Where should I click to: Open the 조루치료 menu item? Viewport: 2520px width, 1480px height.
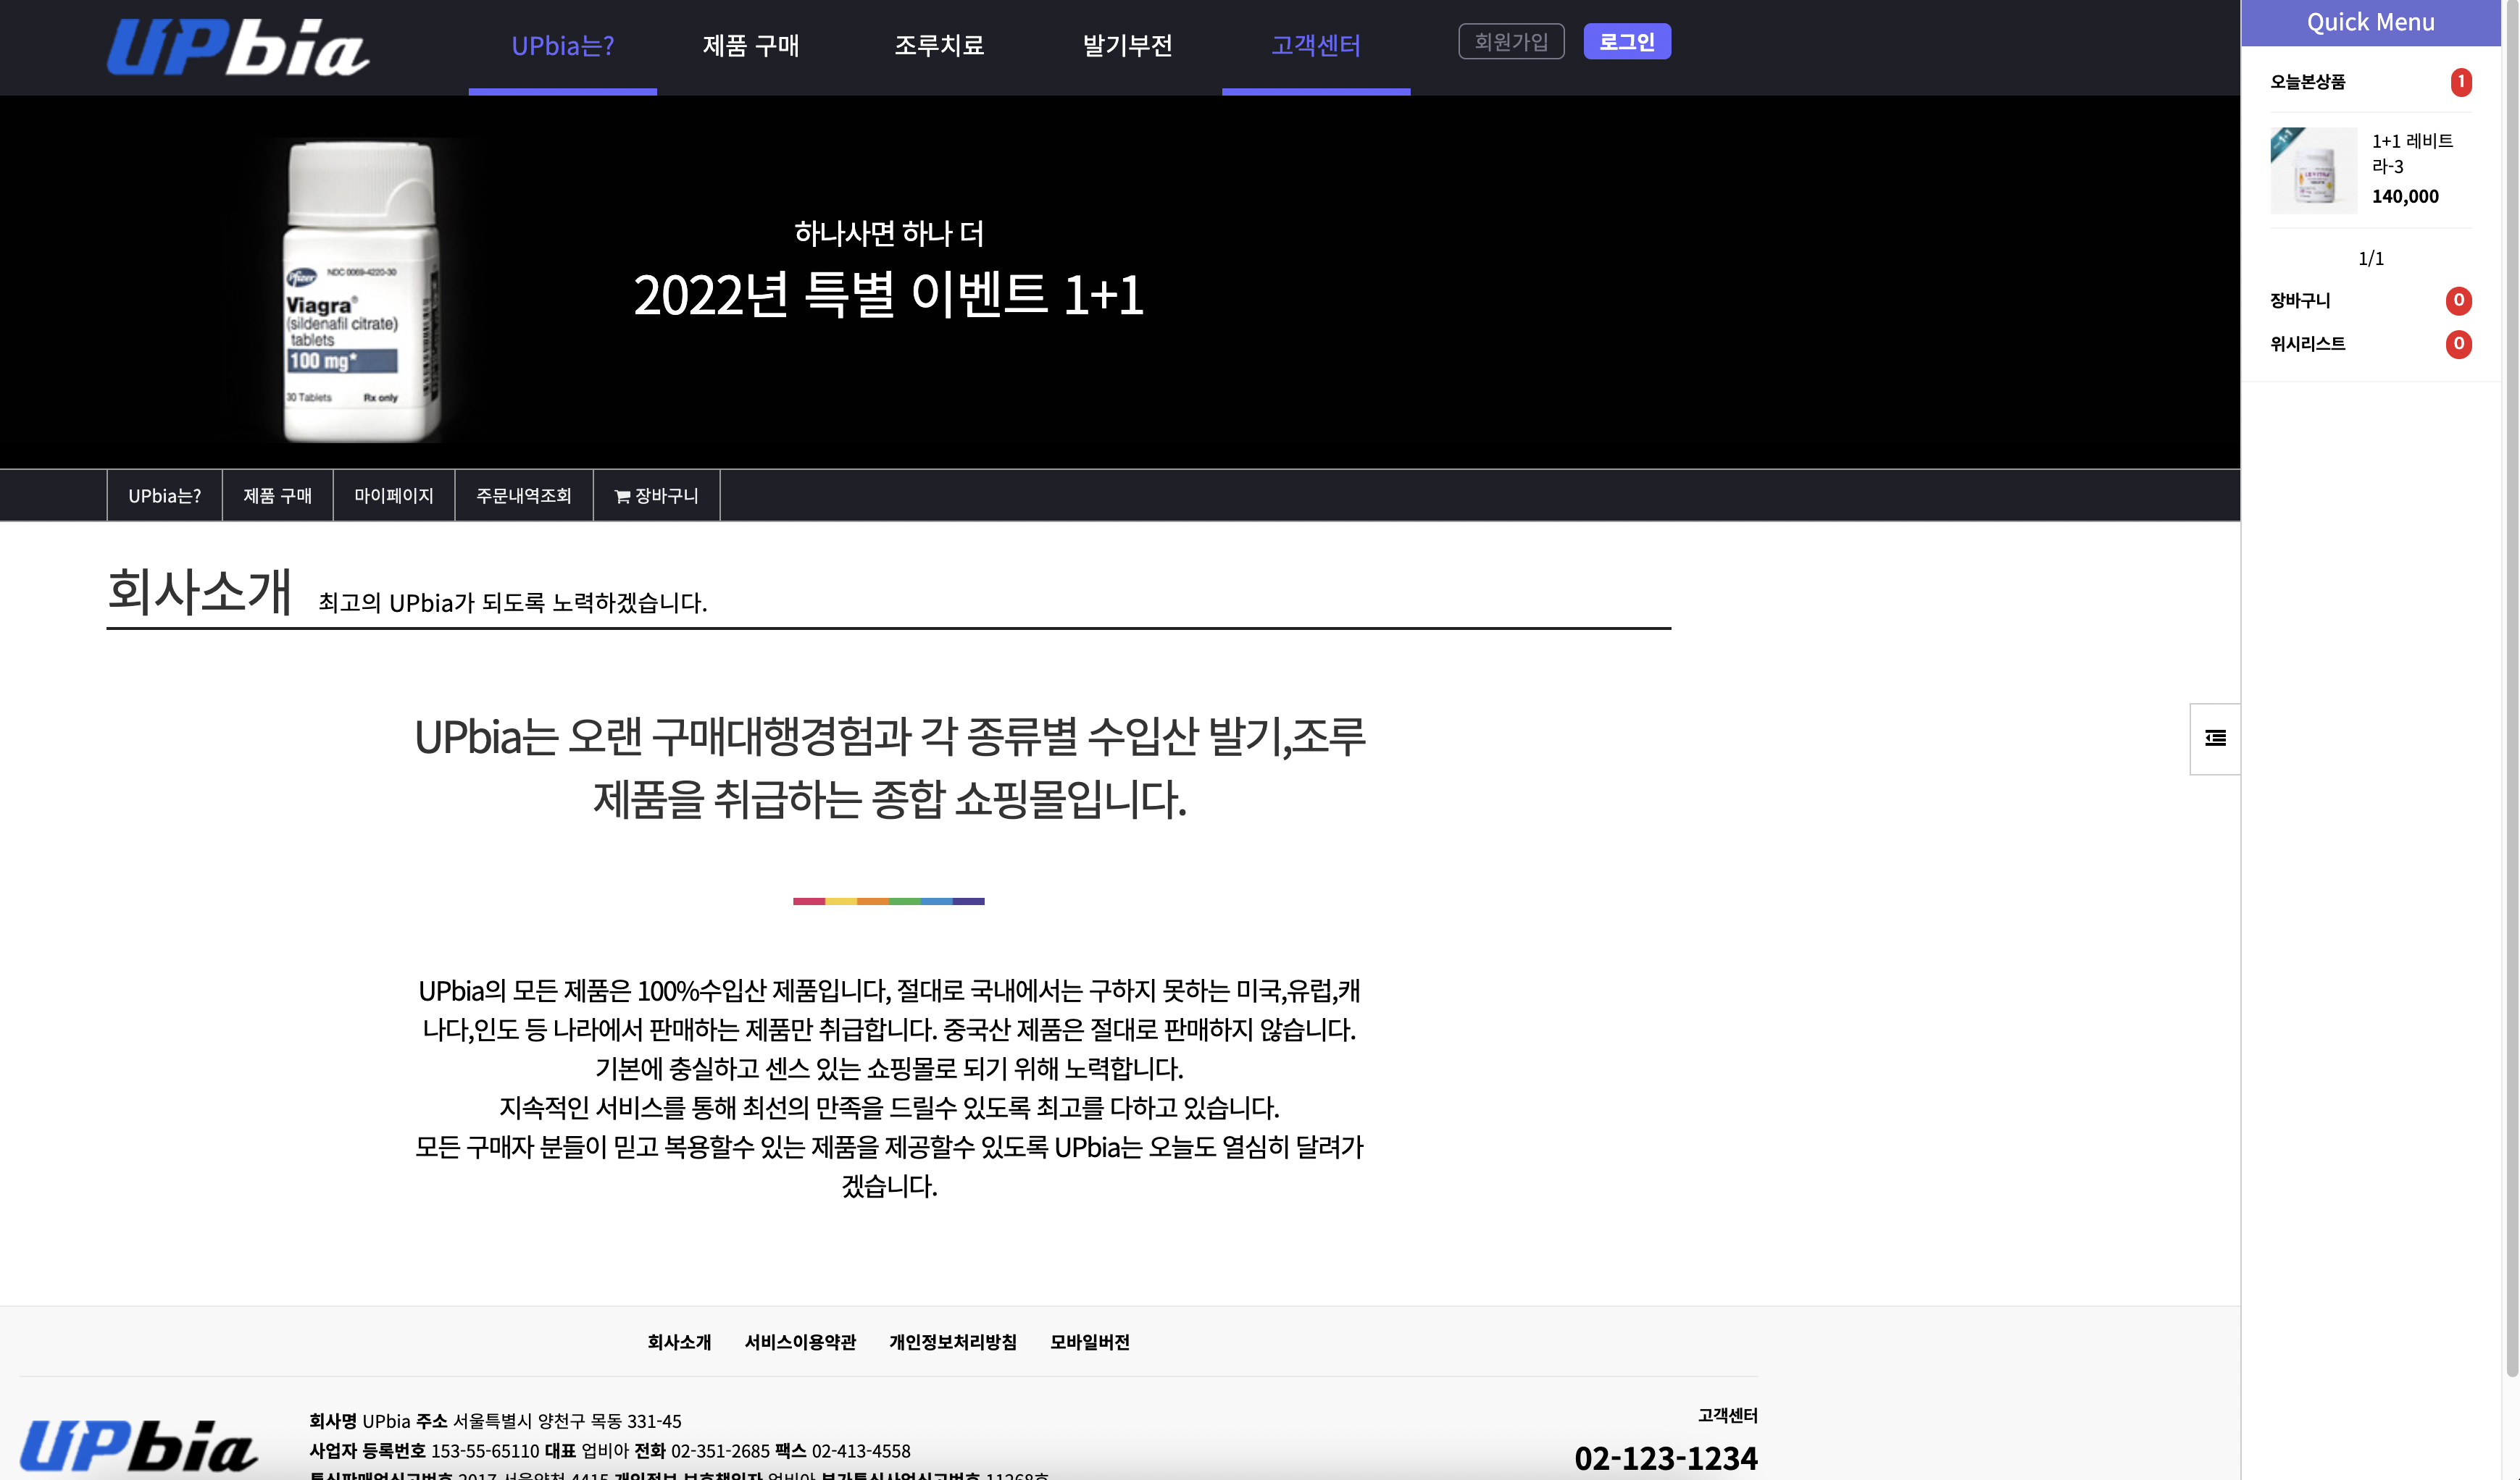(939, 46)
